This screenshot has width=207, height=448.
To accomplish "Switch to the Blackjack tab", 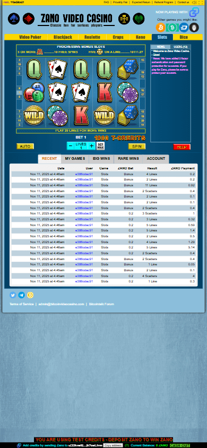I will tap(63, 37).
